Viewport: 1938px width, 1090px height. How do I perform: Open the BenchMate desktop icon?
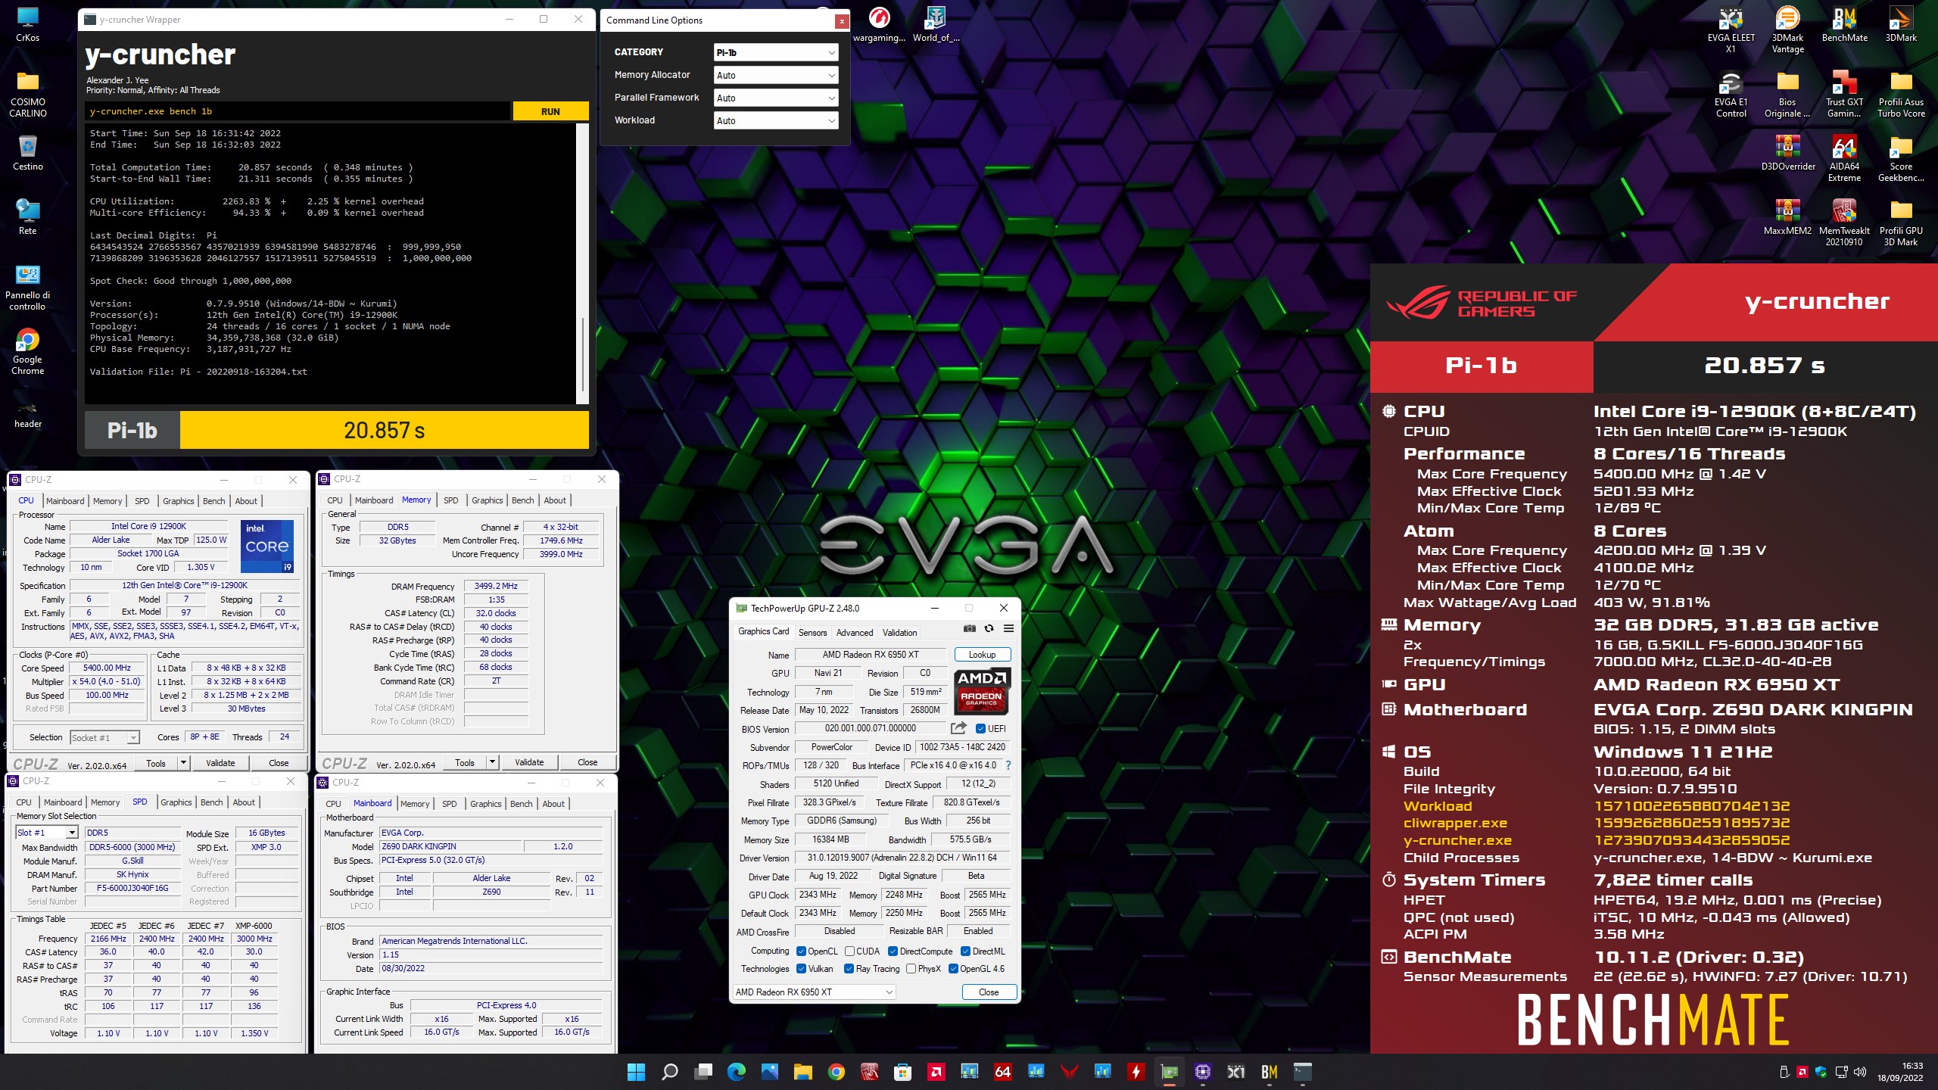click(x=1844, y=25)
